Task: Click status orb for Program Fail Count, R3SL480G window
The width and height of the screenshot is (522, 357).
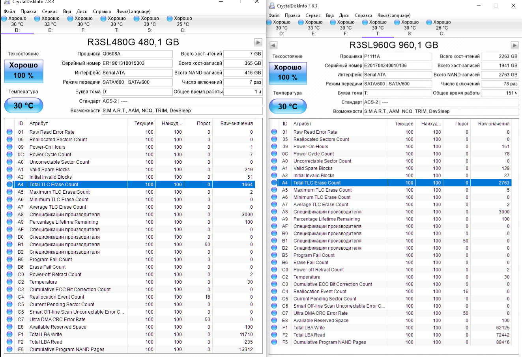Action: point(9,260)
